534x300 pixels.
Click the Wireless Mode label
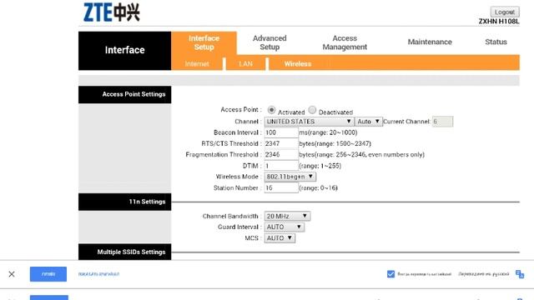pos(237,177)
